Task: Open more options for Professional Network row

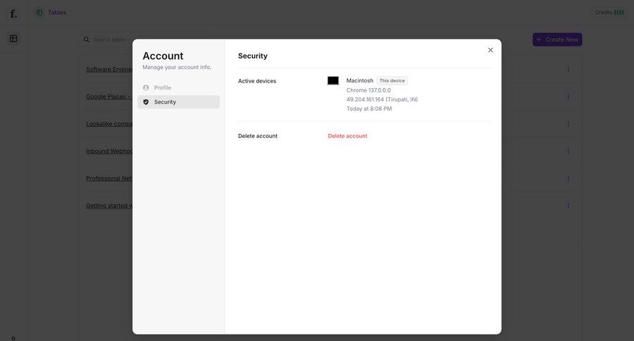Action: pos(568,178)
